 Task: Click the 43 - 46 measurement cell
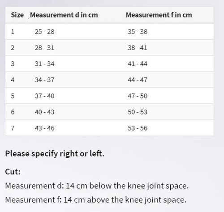tap(44, 128)
